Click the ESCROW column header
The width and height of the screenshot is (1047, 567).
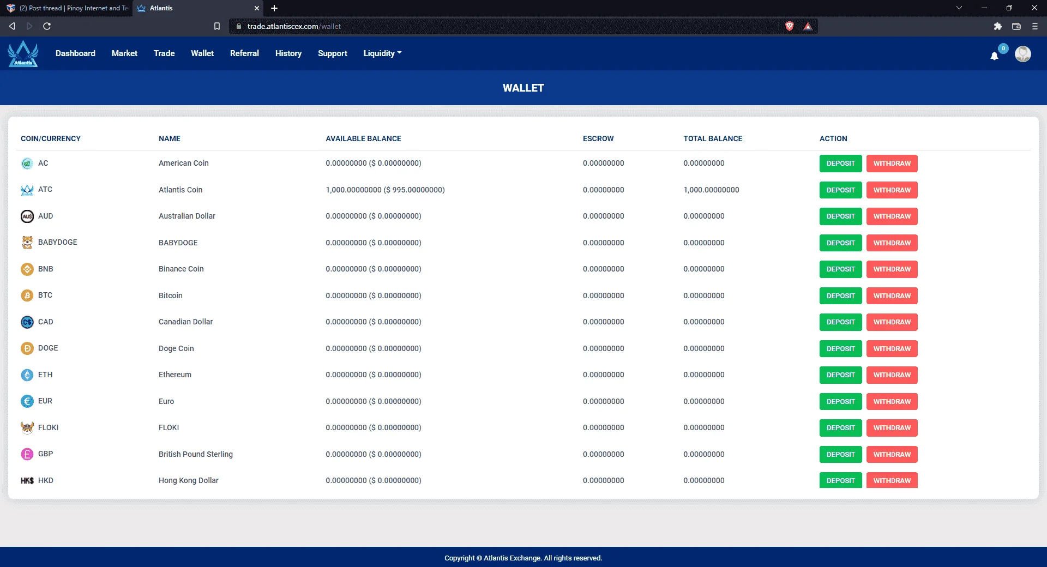(598, 139)
